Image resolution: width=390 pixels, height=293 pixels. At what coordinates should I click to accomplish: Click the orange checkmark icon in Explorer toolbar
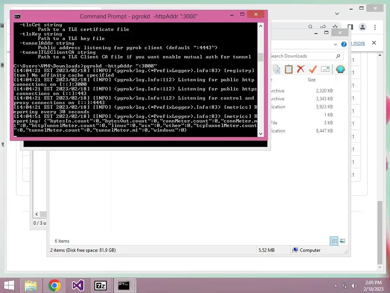click(x=313, y=69)
